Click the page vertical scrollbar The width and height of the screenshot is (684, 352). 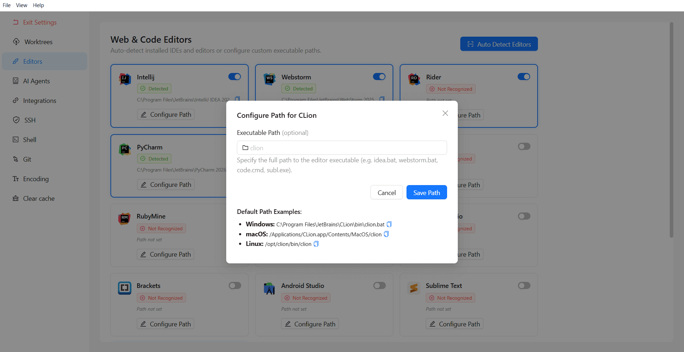pyautogui.click(x=671, y=130)
